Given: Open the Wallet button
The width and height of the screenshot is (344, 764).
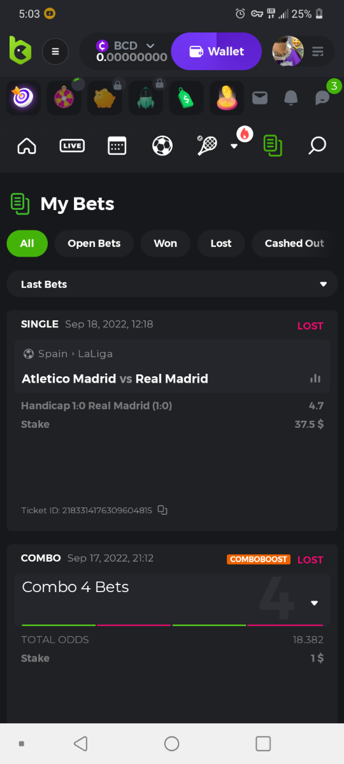Looking at the screenshot, I should coord(217,52).
